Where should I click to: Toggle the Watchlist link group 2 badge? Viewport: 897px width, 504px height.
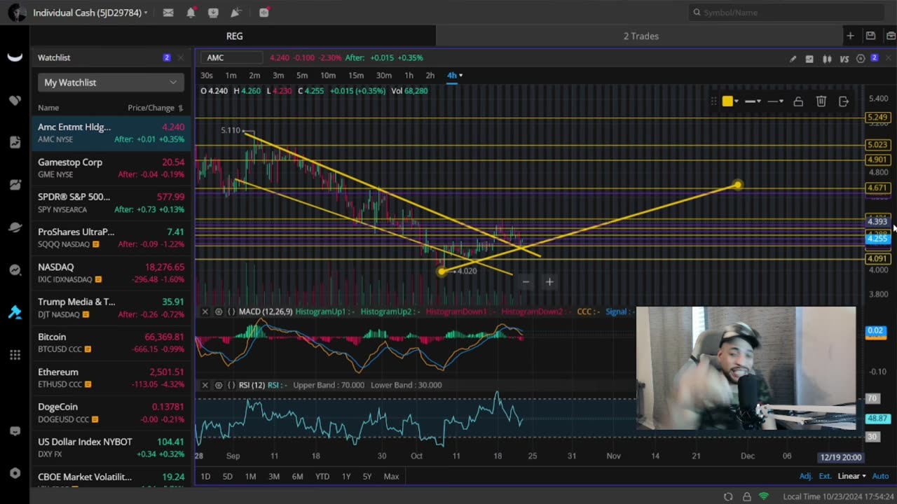(x=167, y=57)
